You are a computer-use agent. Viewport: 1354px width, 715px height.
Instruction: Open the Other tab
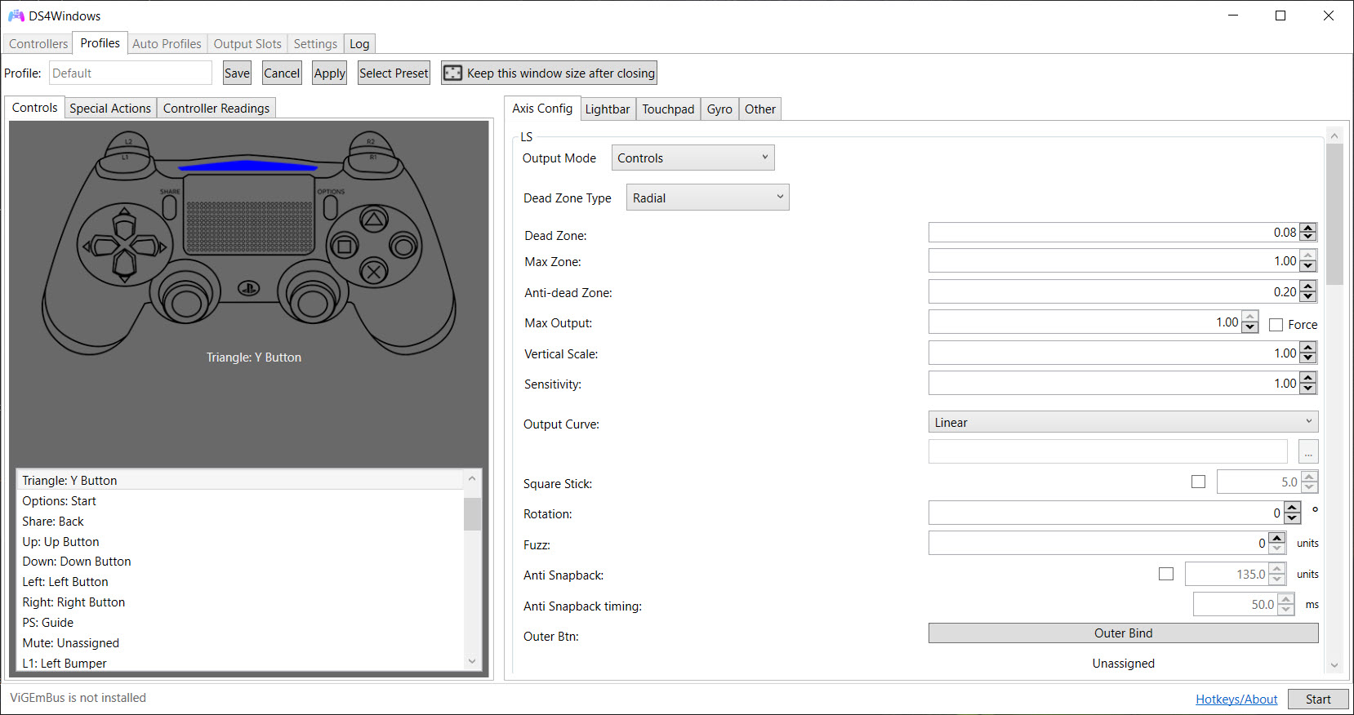coord(760,109)
